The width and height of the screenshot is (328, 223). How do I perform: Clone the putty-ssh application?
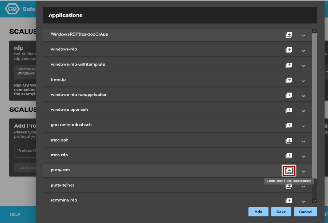[x=289, y=171]
